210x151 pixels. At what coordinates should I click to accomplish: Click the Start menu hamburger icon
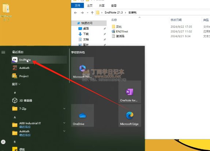click(3, 52)
